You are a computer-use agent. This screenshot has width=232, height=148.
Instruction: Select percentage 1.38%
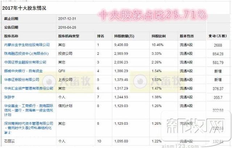click(157, 97)
